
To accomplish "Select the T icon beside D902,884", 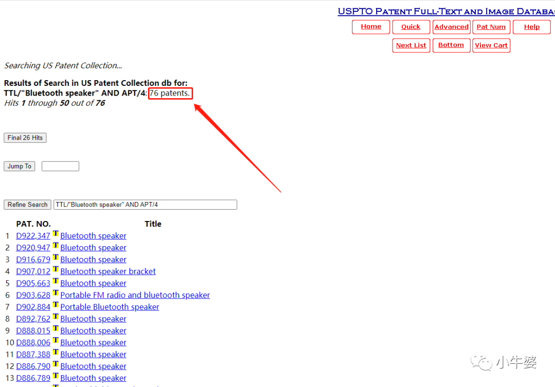I will tap(55, 305).
